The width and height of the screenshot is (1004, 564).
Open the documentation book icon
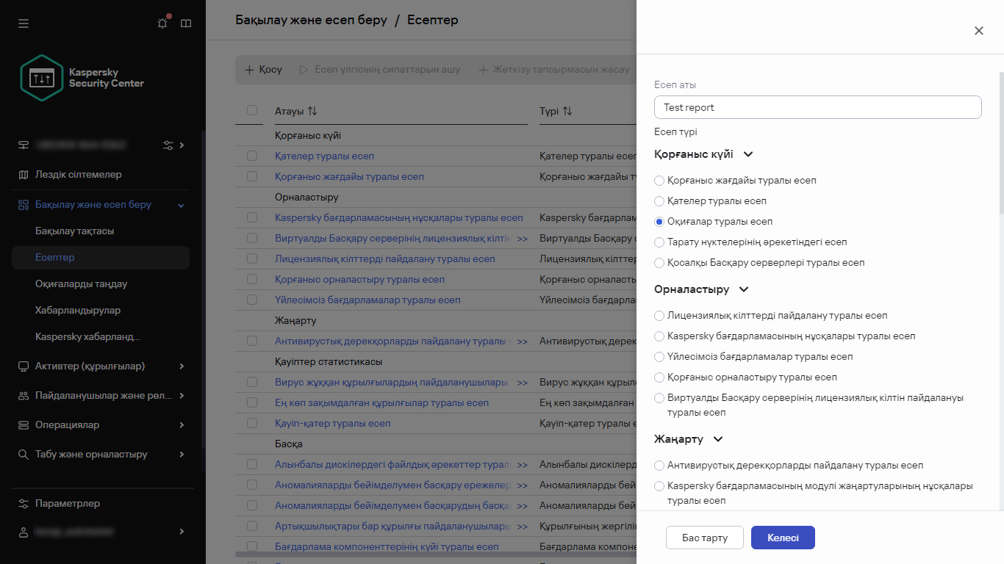[x=186, y=23]
